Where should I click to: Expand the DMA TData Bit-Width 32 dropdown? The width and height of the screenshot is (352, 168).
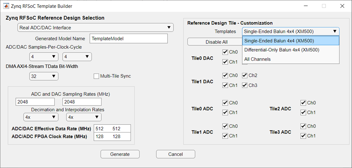point(44,76)
